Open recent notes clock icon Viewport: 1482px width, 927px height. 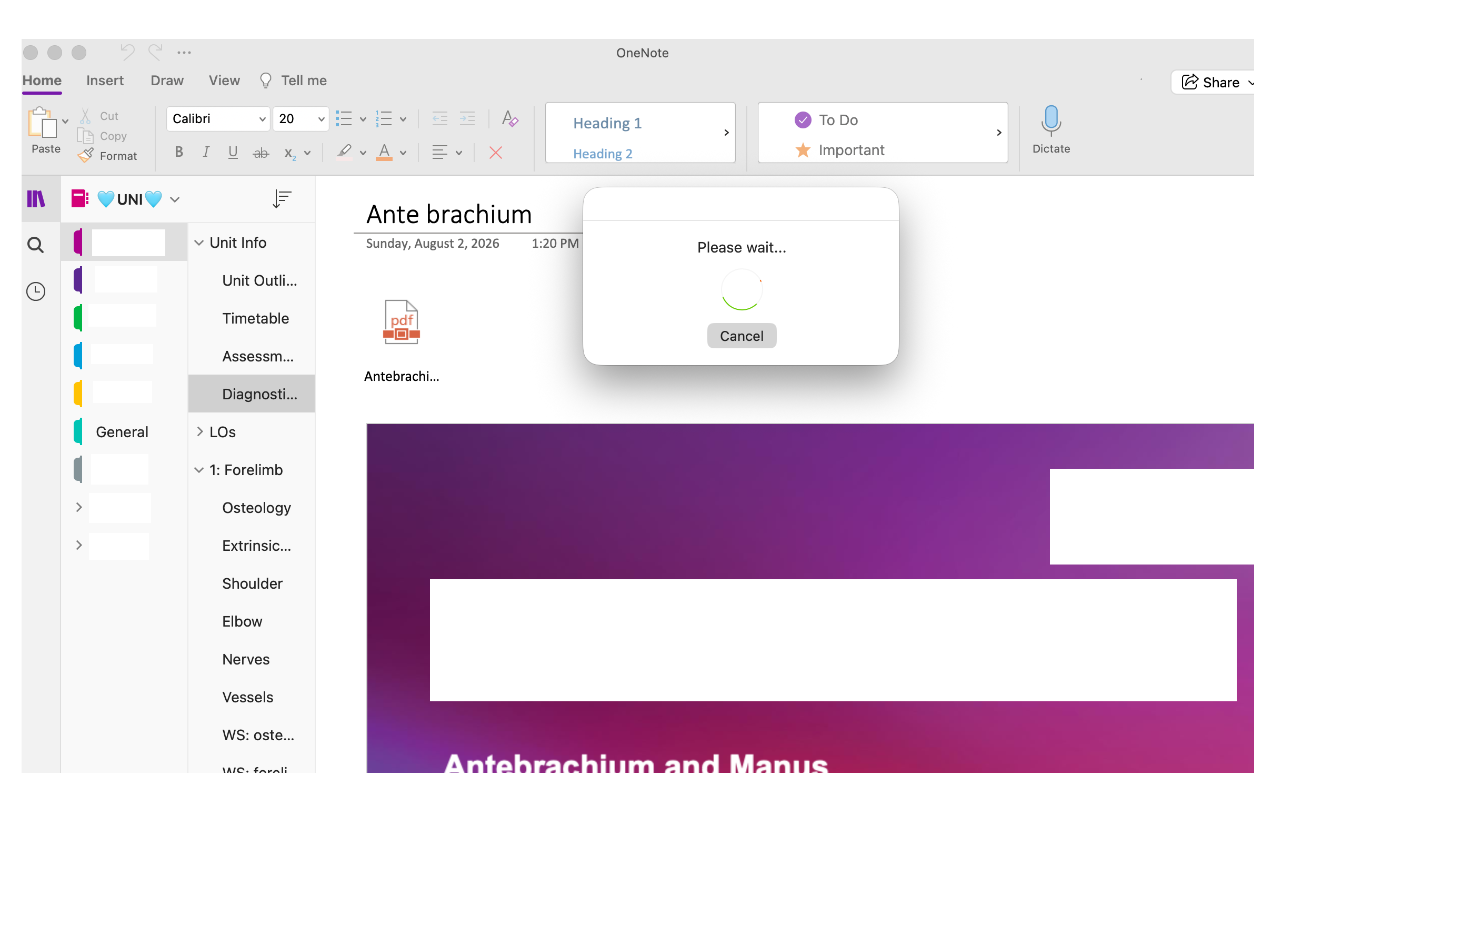pos(36,291)
